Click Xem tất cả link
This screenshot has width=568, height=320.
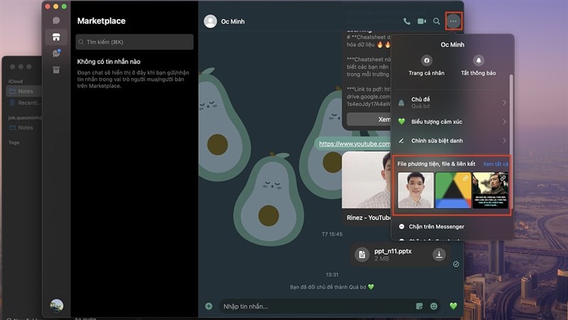[x=496, y=164]
